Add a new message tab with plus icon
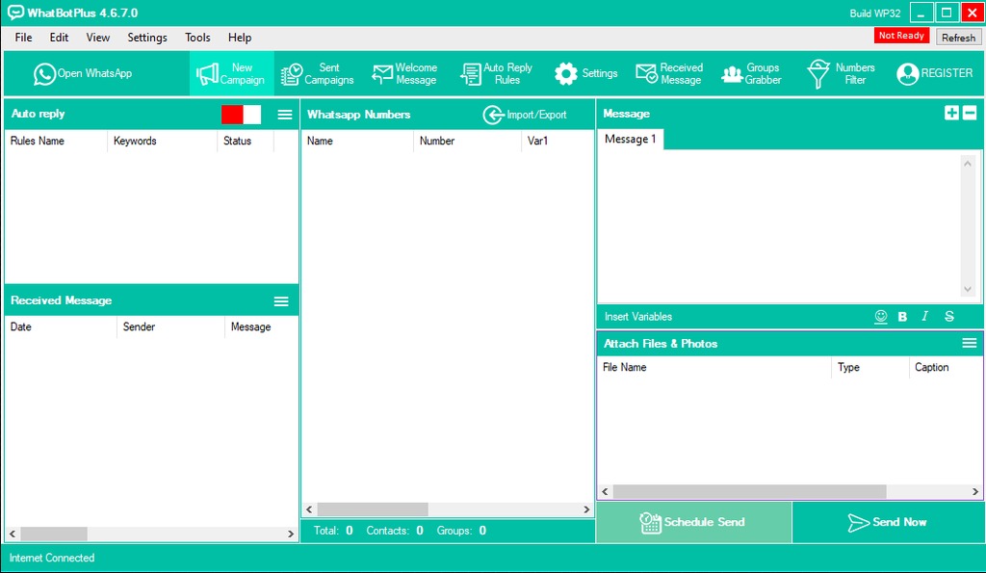 (951, 113)
